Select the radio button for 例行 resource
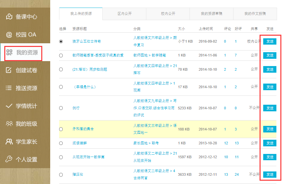284x184 pixels. 61,108
